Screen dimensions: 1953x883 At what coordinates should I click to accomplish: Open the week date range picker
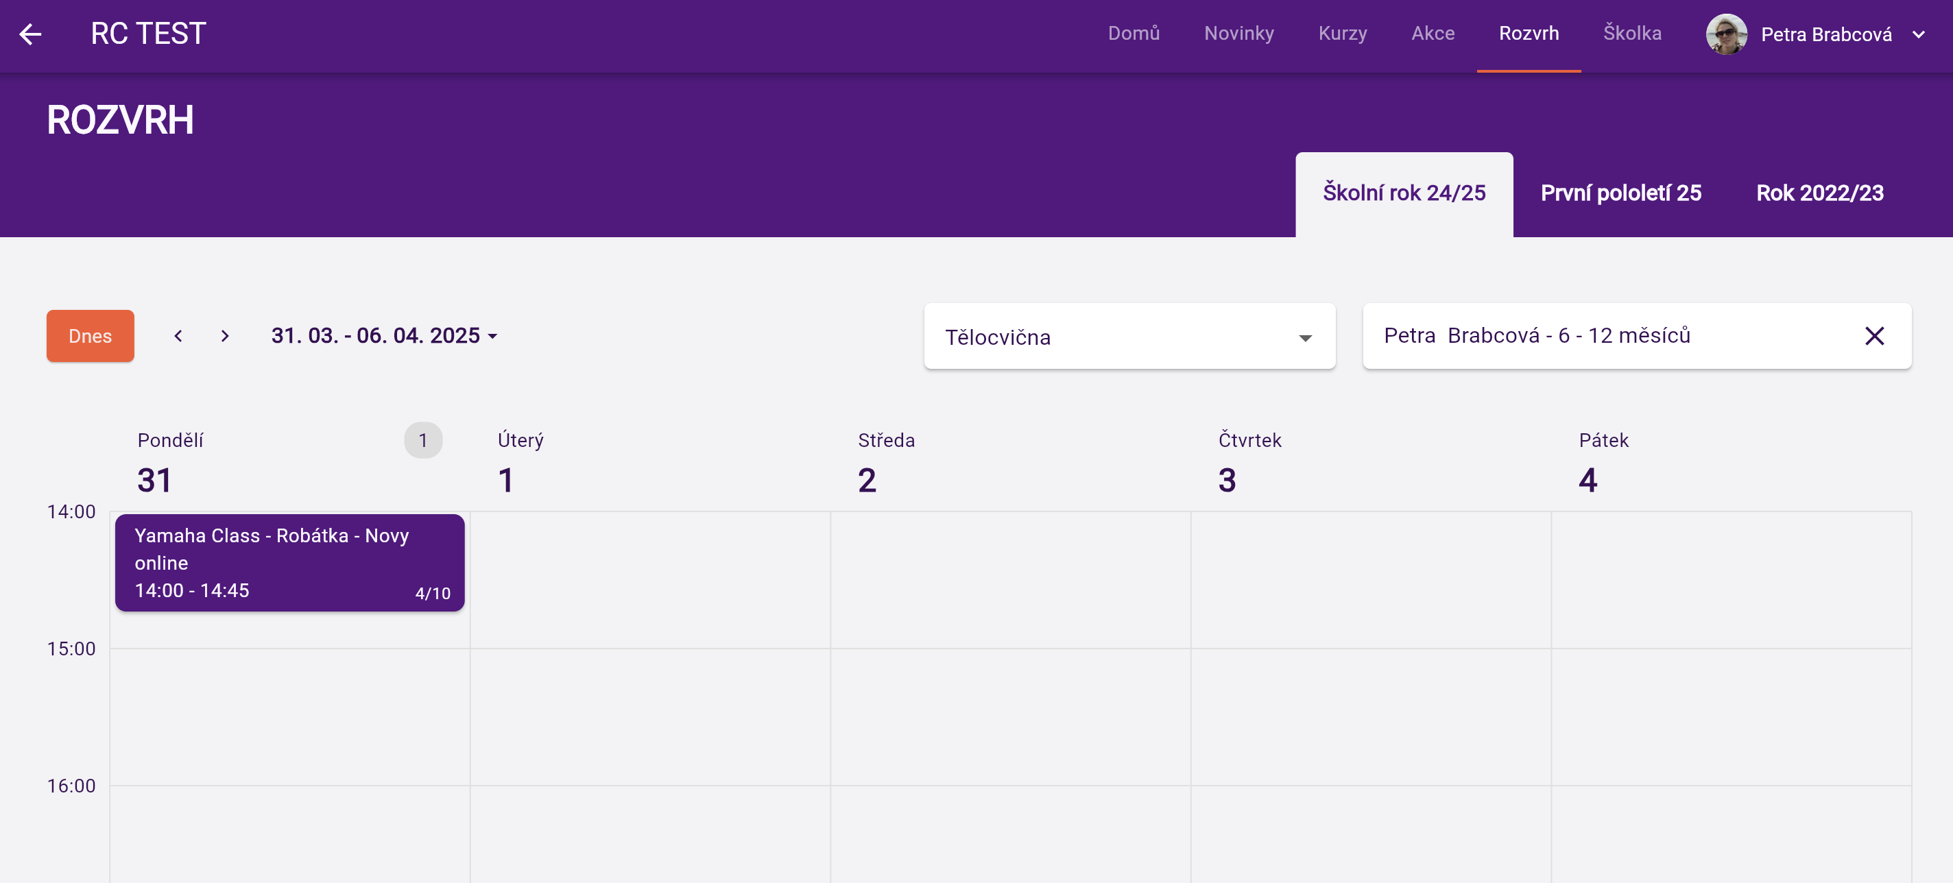[x=383, y=336]
